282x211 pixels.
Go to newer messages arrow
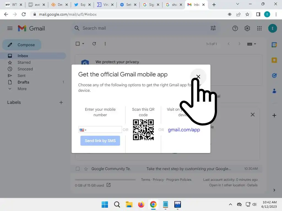click(229, 44)
